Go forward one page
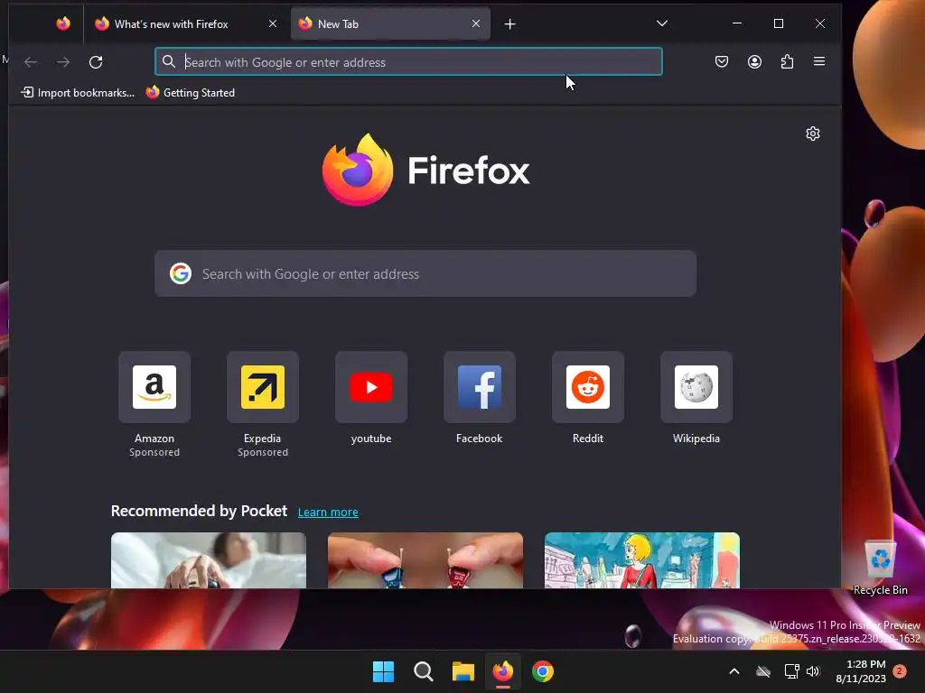Viewport: 925px width, 693px height. coord(63,62)
